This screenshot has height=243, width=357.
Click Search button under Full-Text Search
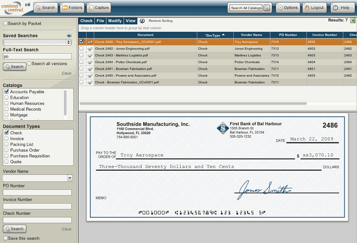15,67
